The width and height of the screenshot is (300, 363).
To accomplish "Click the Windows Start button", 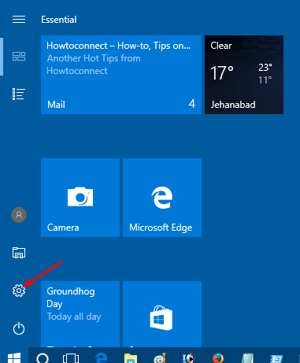I will click(14, 357).
